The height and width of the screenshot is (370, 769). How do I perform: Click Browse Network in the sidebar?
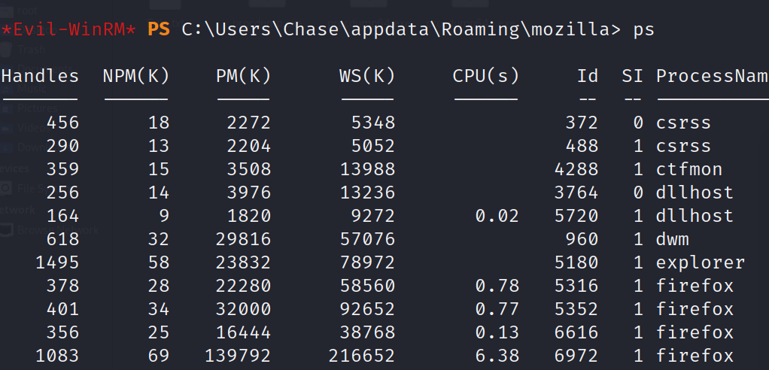pos(56,230)
